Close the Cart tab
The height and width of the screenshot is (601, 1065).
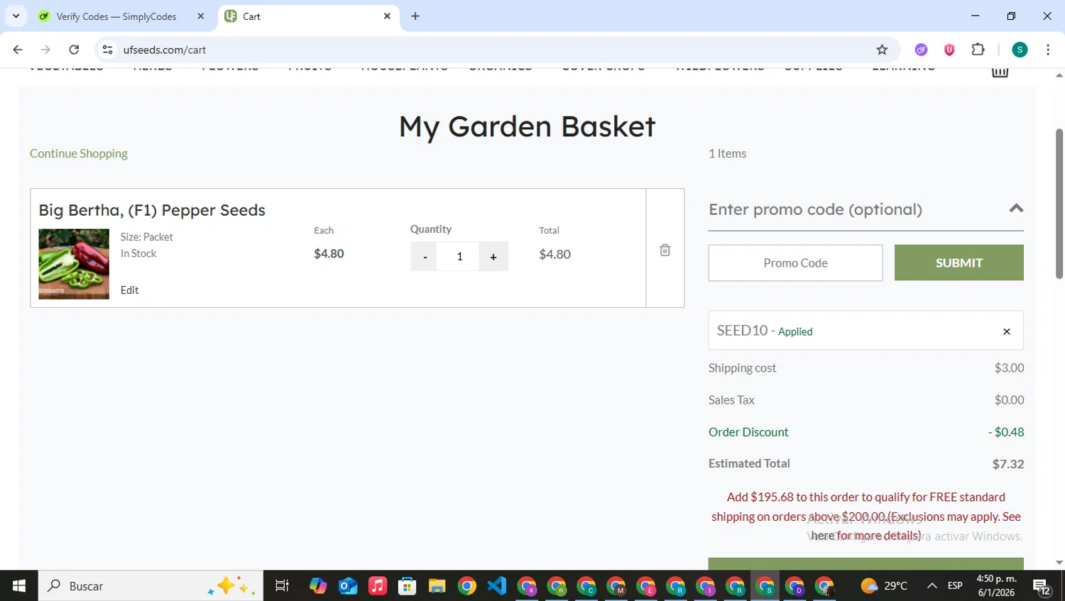click(387, 16)
